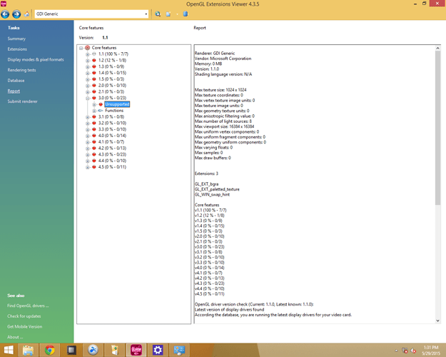The width and height of the screenshot is (446, 357).
Task: Click the search/magnifier toolbar icon
Action: 158,14
